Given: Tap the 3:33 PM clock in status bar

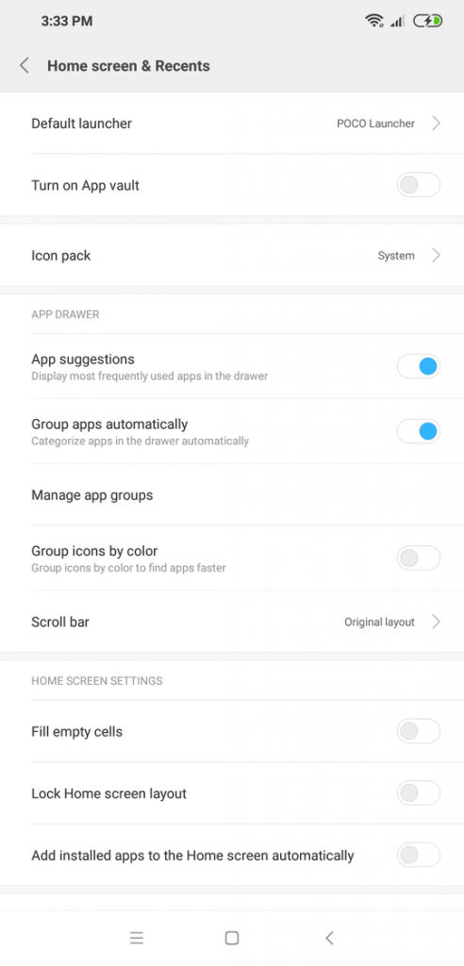Looking at the screenshot, I should pyautogui.click(x=67, y=21).
